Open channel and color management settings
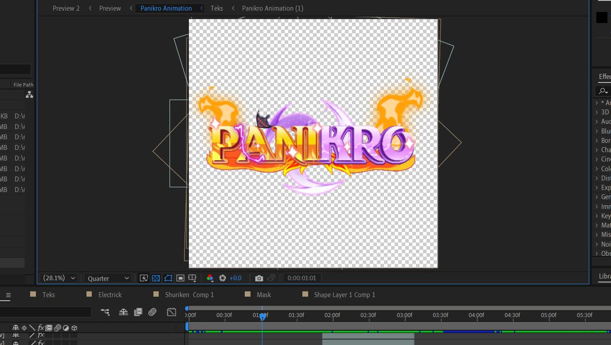611x345 pixels. point(210,278)
